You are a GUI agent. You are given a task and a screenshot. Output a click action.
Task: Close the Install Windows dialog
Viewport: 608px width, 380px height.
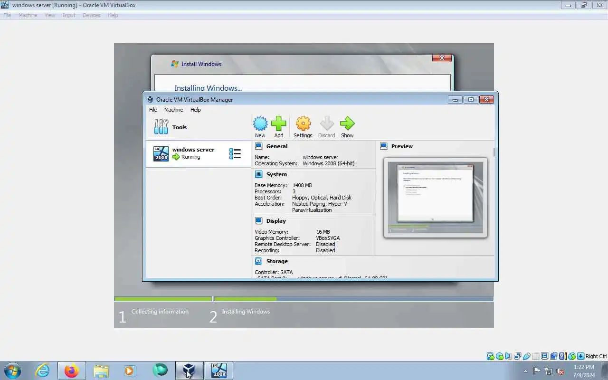pos(442,58)
